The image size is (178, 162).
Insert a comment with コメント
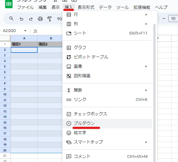point(107,156)
